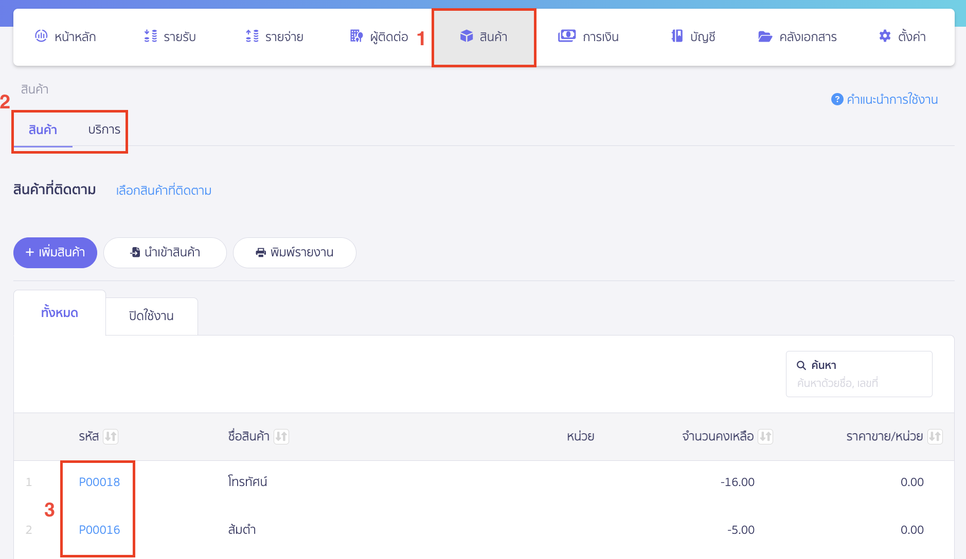The width and height of the screenshot is (966, 559).
Task: Open การเงิน finance via its icon
Action: (x=566, y=36)
